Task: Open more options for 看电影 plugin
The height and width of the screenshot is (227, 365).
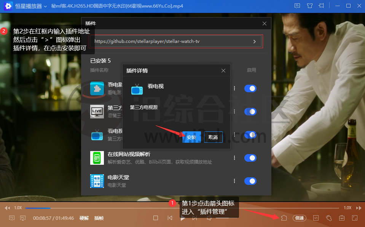Action: coord(234,88)
